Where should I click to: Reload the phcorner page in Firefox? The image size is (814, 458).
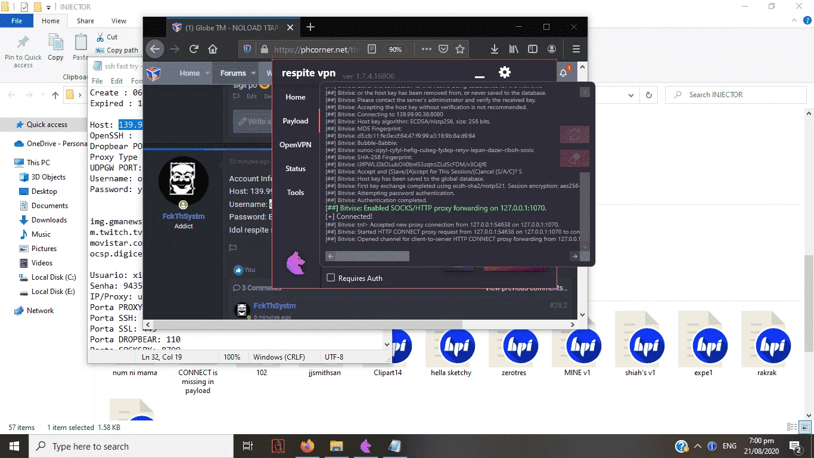tap(194, 49)
